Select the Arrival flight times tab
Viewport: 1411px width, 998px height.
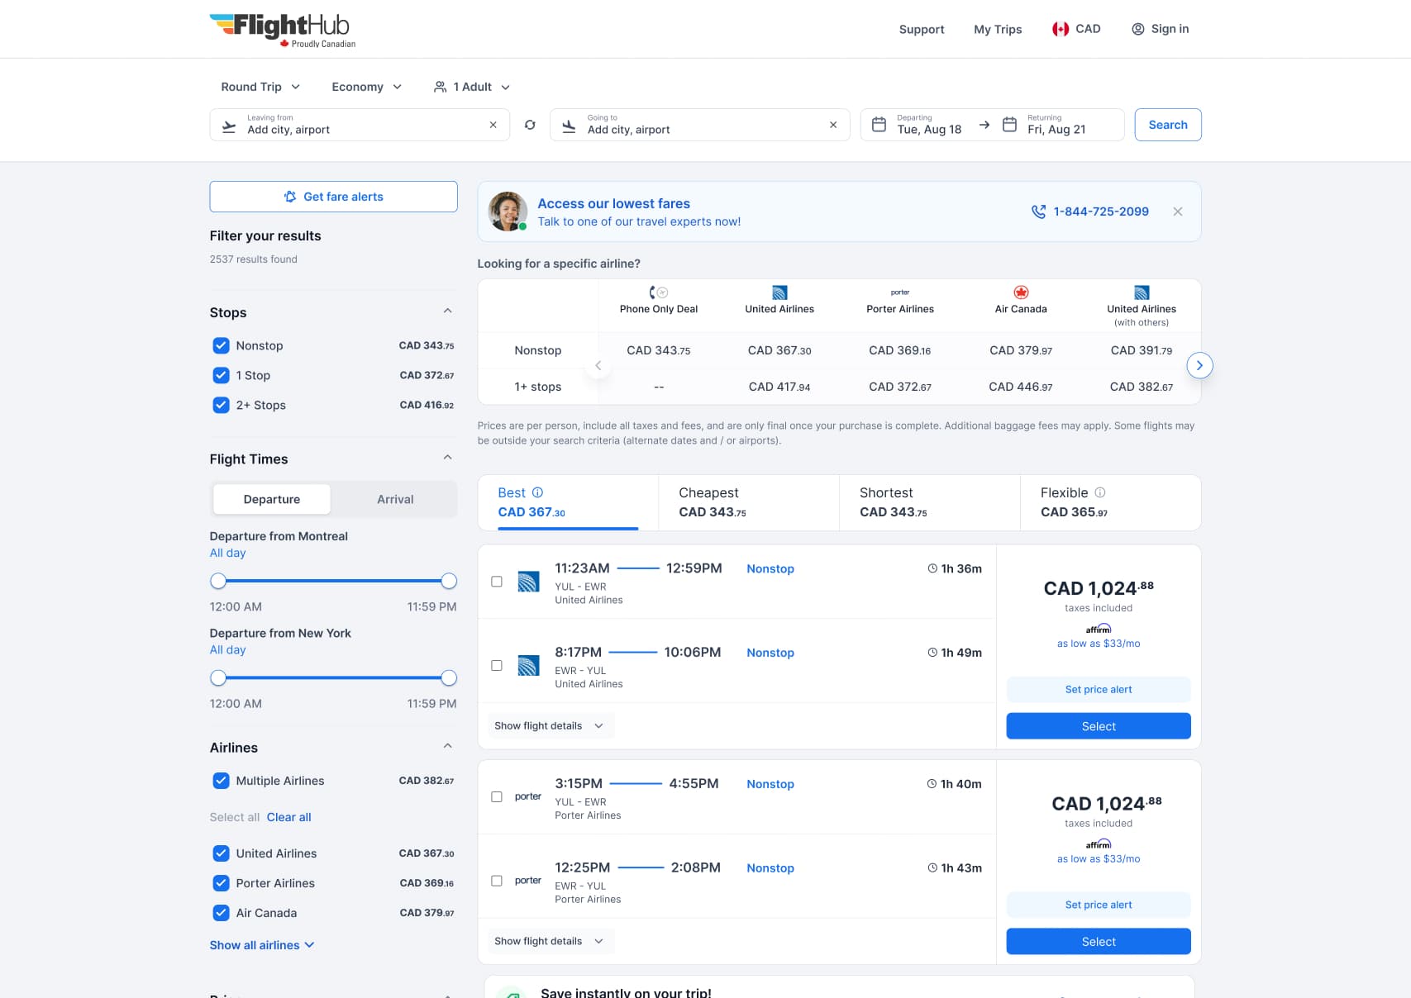pyautogui.click(x=395, y=499)
